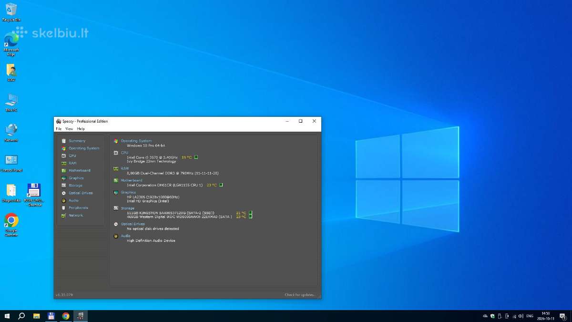Open the Peripherals section in Speccy

(x=79, y=208)
